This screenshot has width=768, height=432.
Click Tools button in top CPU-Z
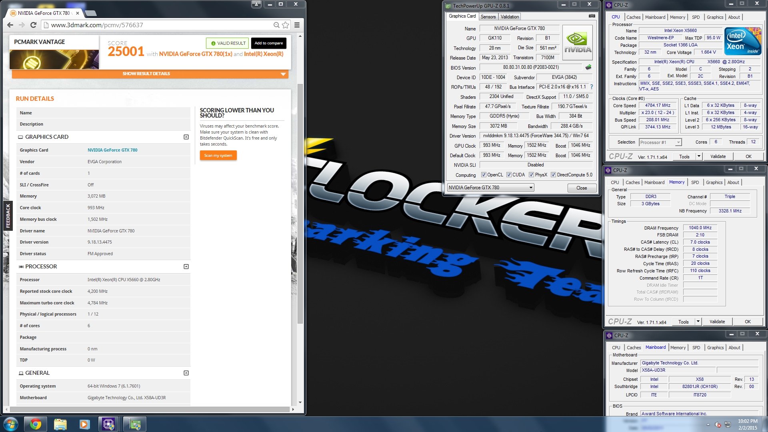[684, 156]
